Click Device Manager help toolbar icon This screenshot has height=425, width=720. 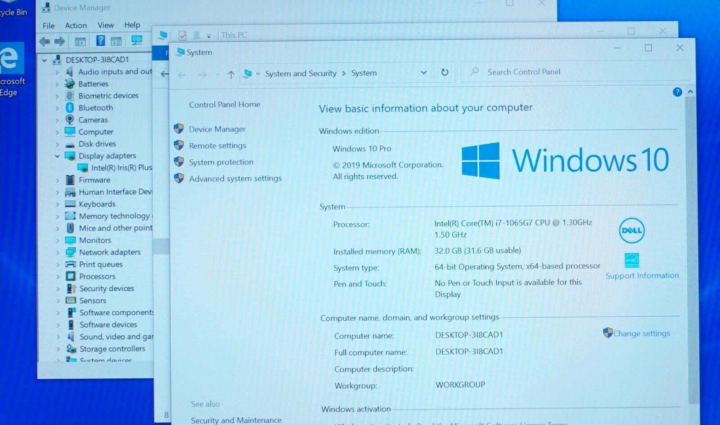point(100,41)
